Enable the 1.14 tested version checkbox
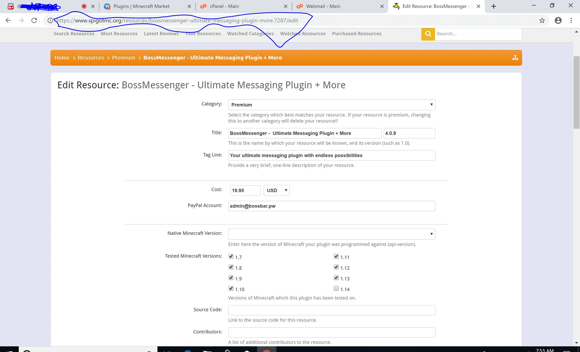This screenshot has height=352, width=580. [336, 289]
